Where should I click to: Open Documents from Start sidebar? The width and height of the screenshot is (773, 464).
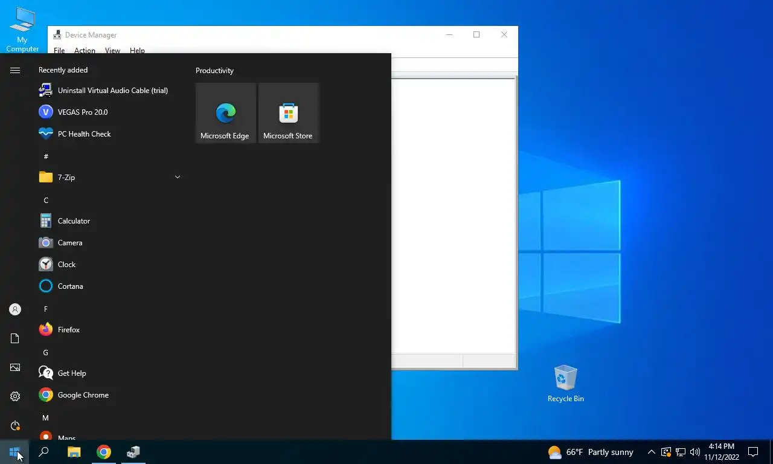coord(15,338)
